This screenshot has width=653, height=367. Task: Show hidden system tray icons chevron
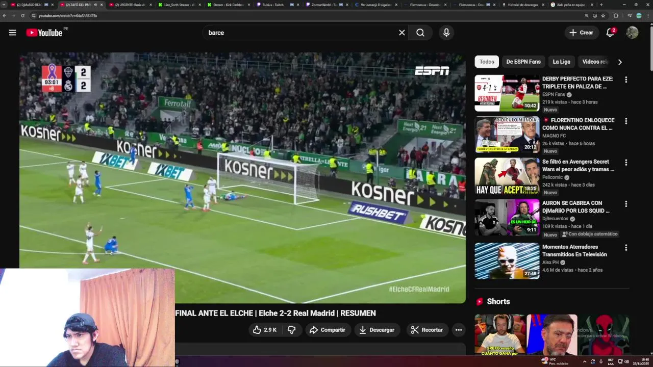point(585,361)
